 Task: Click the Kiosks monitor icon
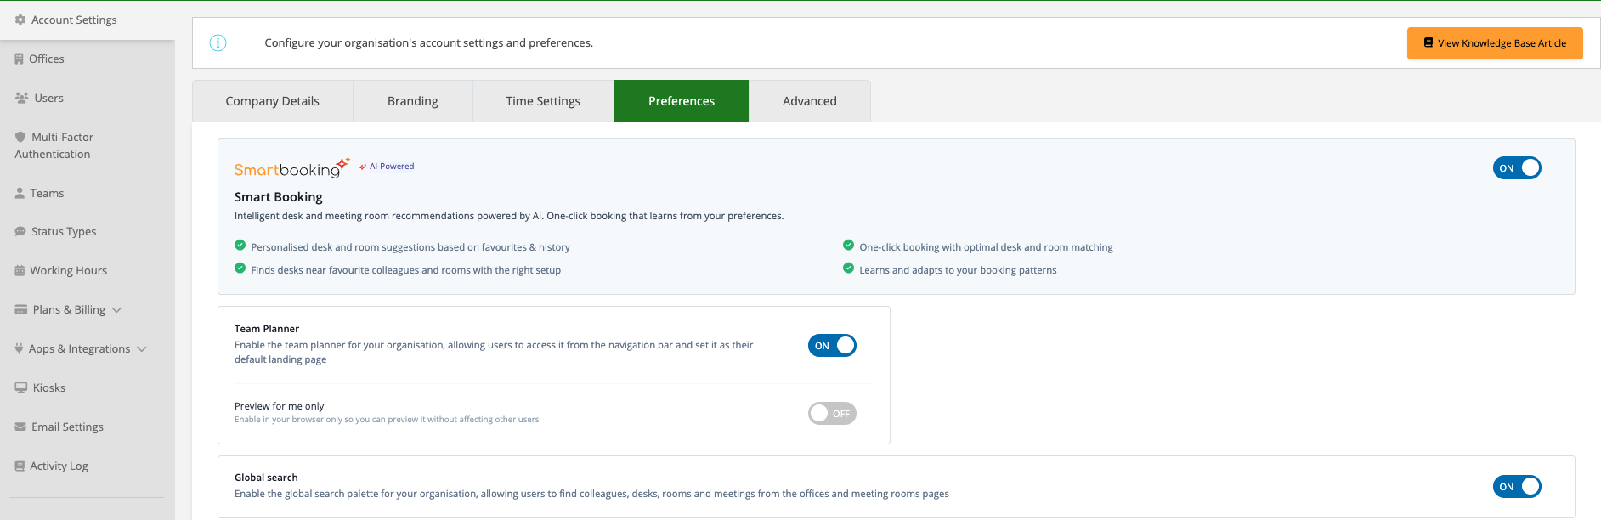tap(21, 387)
